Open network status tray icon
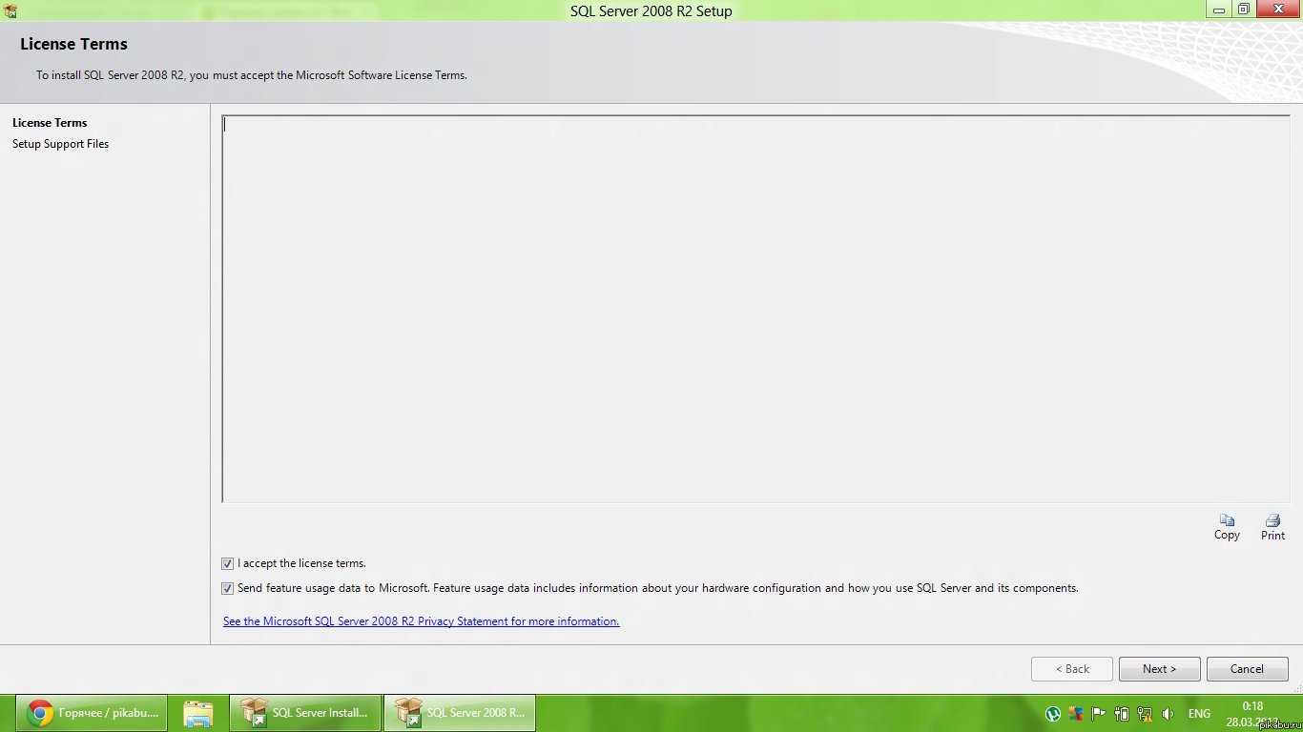The width and height of the screenshot is (1303, 732). [x=1145, y=713]
